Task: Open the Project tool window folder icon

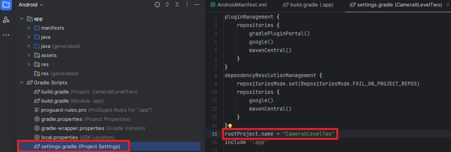Action: [x=6, y=5]
